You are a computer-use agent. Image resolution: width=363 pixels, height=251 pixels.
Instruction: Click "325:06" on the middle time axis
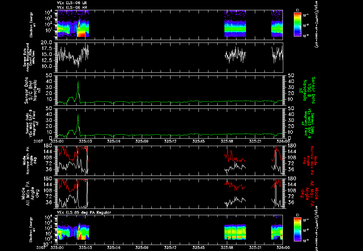click(114, 141)
